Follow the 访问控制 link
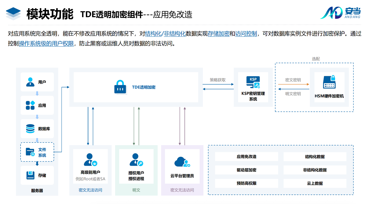Image resolution: width=367 pixels, height=204 pixels. pos(246,34)
